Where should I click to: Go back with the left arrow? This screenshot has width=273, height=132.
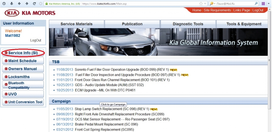19,4
